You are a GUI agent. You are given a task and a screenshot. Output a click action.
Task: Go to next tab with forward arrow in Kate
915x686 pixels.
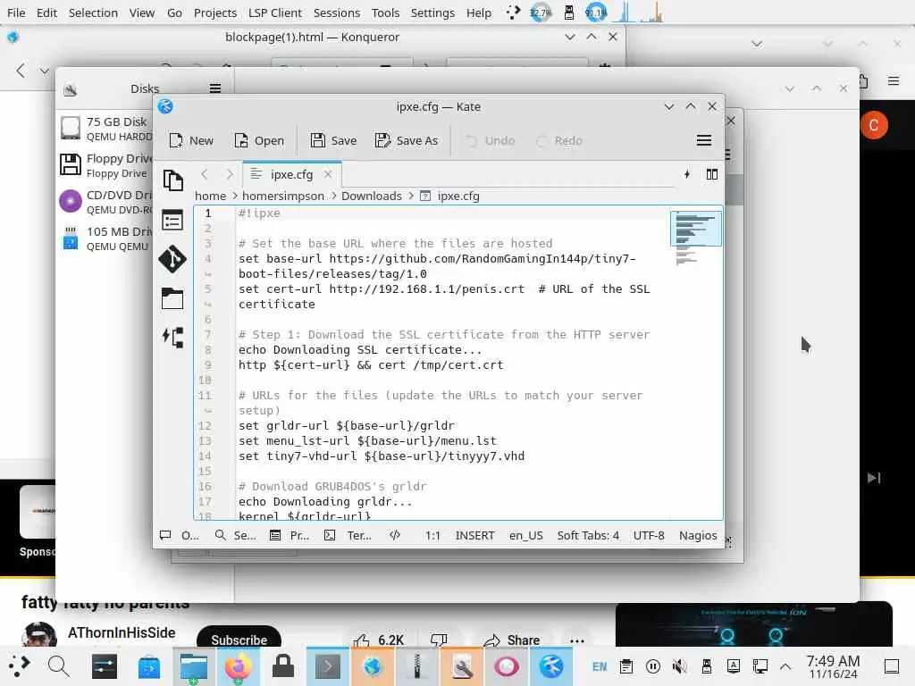[x=230, y=174]
